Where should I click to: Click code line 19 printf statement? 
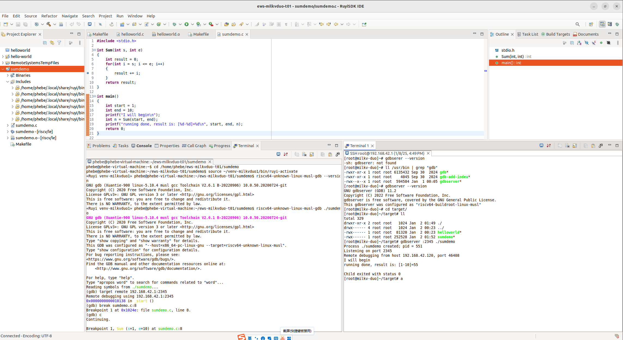click(174, 124)
